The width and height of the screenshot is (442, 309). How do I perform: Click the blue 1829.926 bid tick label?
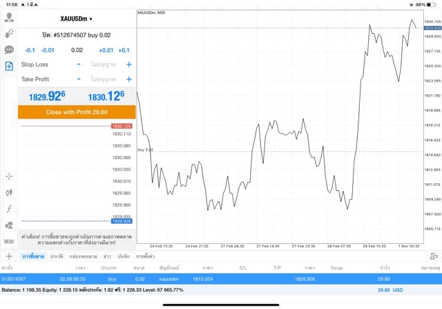click(x=122, y=221)
